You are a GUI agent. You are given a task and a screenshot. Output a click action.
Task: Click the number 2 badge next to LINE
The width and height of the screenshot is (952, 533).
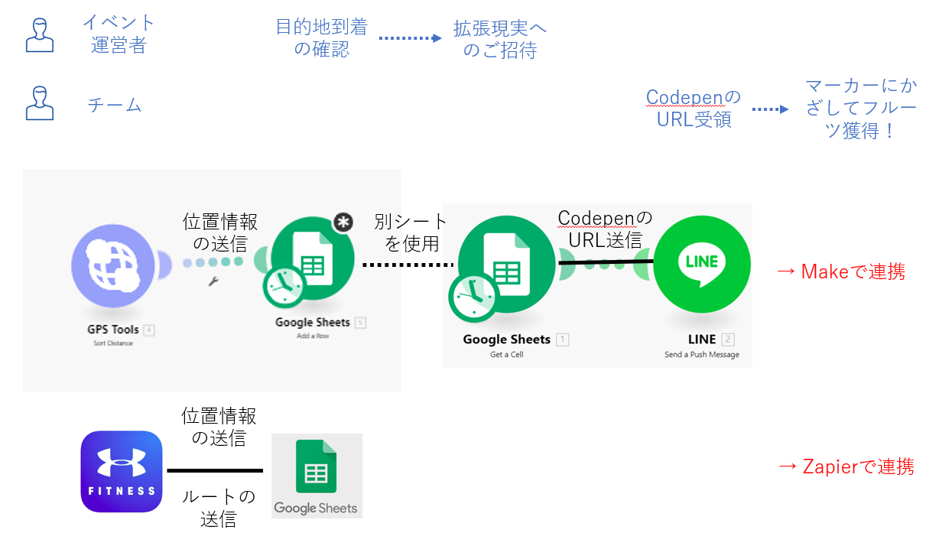(728, 340)
